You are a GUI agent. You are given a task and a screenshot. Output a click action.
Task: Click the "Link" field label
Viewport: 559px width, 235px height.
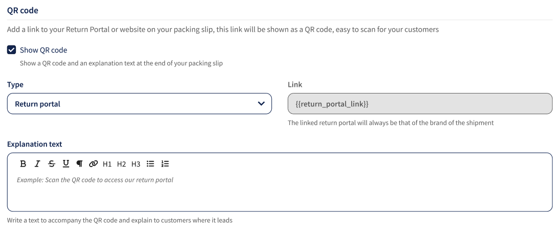[295, 85]
